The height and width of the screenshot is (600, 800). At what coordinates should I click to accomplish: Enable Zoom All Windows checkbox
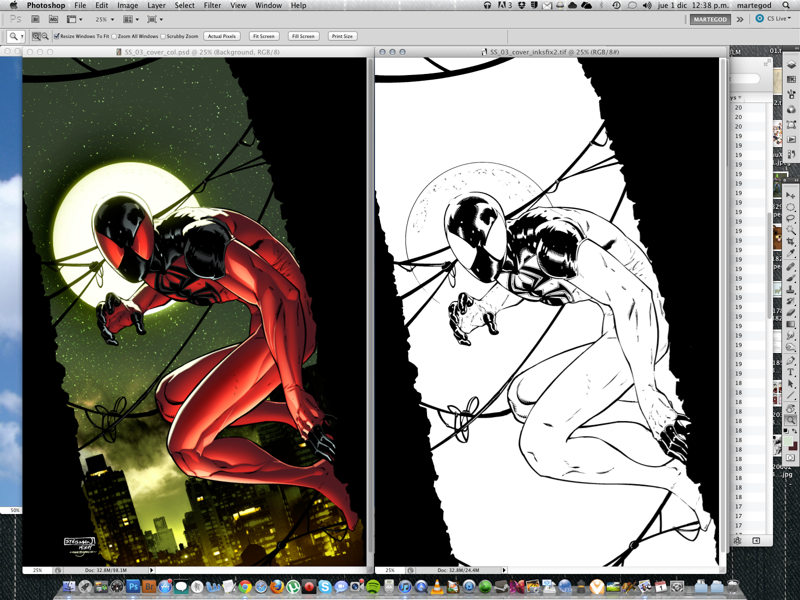click(x=114, y=36)
